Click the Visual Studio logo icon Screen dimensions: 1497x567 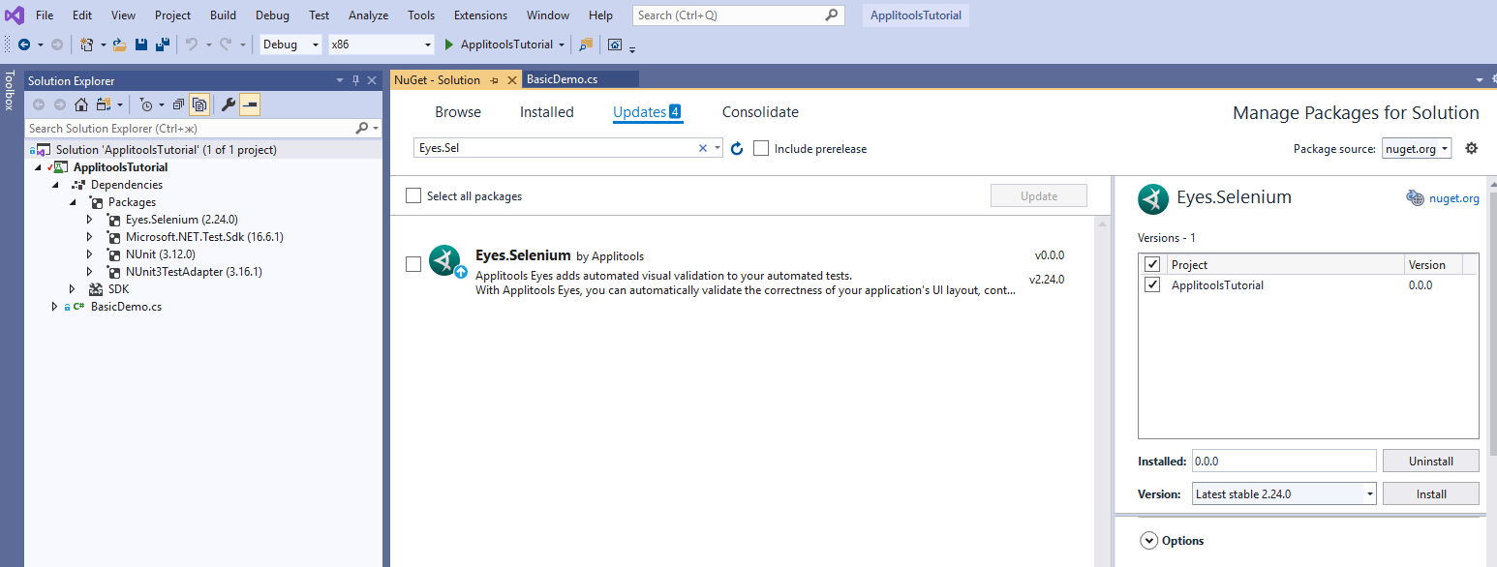pyautogui.click(x=15, y=15)
